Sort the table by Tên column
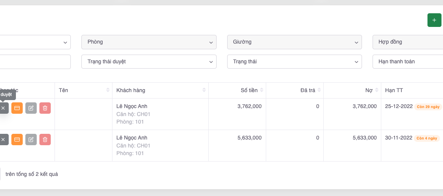The height and width of the screenshot is (196, 443). 108,90
